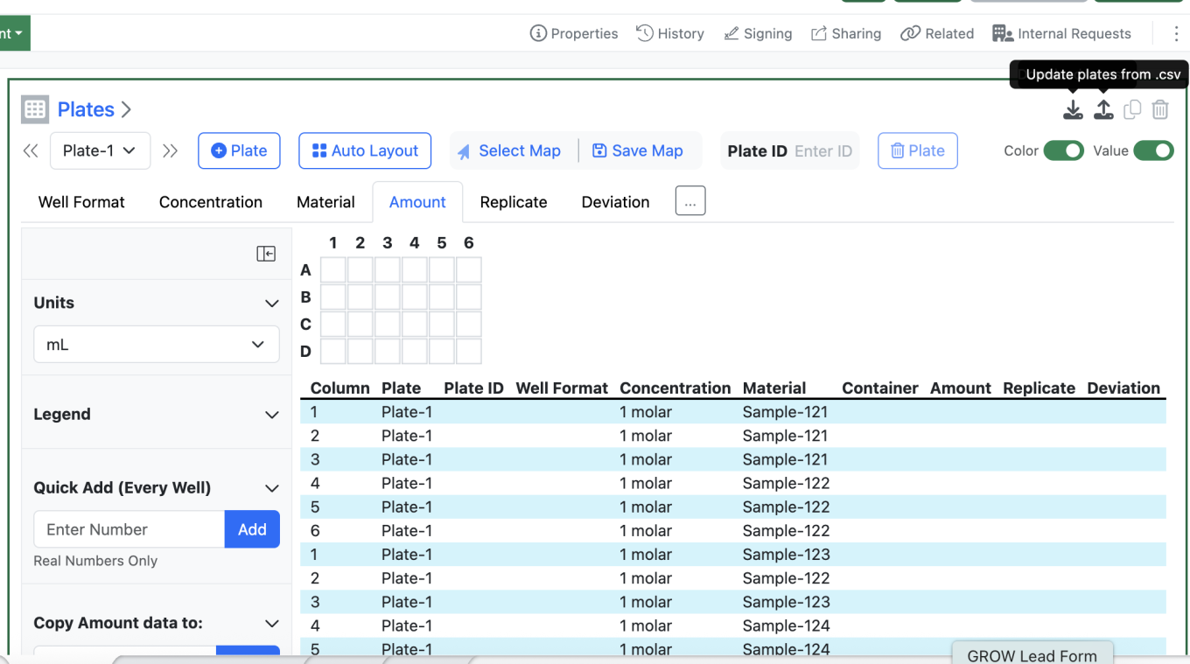This screenshot has width=1190, height=664.
Task: Click the Update plates from .csv upload icon
Action: (1103, 110)
